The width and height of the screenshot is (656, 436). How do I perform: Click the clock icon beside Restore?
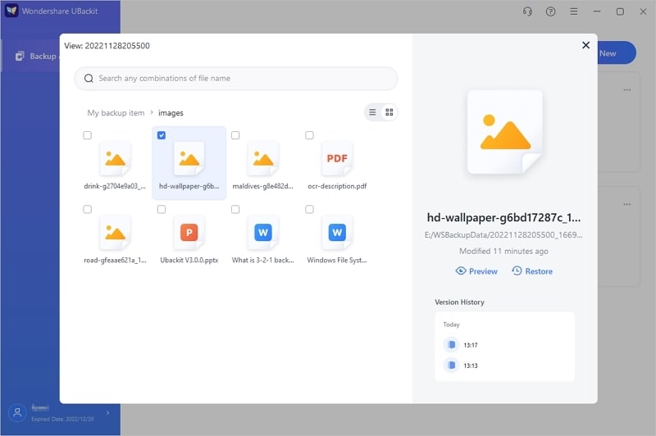(517, 271)
